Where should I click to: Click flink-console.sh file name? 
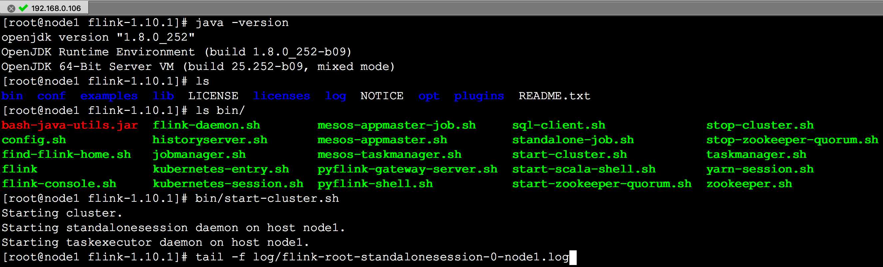tap(59, 184)
